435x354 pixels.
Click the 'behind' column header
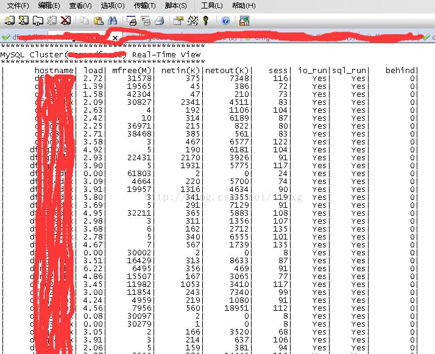pos(400,71)
